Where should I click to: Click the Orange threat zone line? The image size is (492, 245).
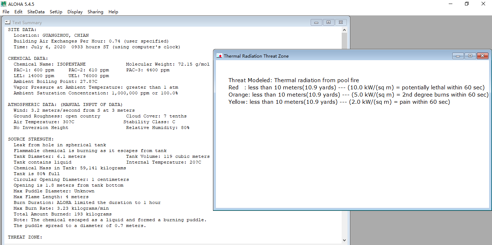click(x=359, y=95)
